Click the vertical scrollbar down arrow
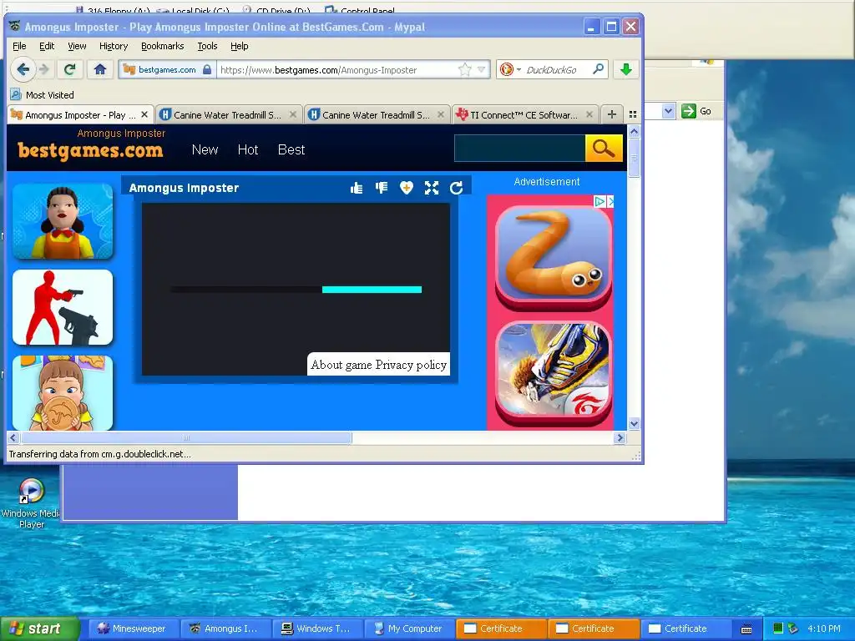The width and height of the screenshot is (855, 641). click(634, 423)
